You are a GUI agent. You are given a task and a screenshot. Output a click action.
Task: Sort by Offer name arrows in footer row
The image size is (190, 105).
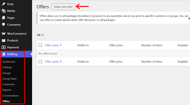tap(61, 61)
